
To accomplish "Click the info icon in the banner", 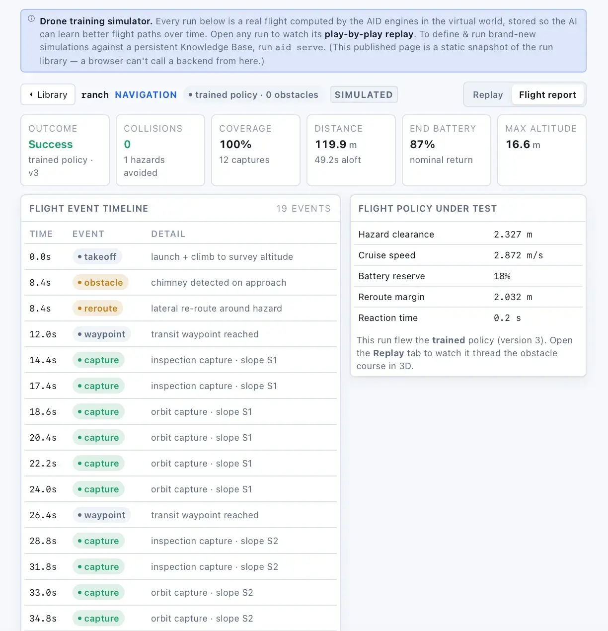I will [x=31, y=19].
